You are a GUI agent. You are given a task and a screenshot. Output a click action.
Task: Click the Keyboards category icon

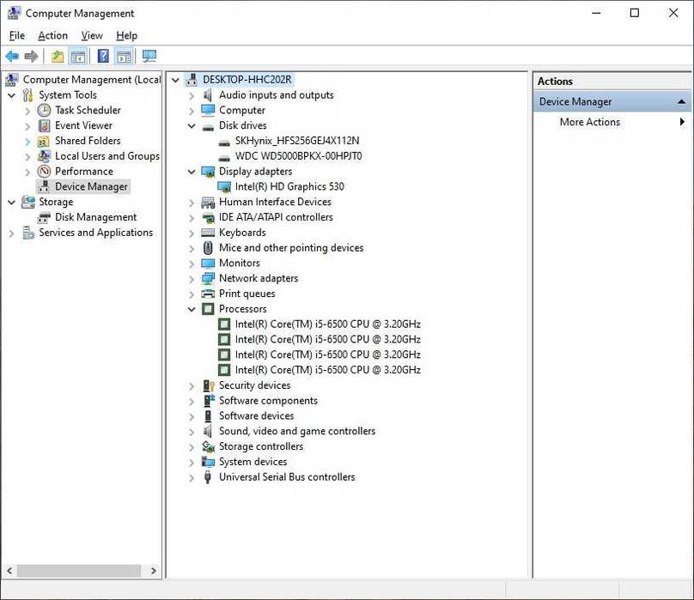click(x=208, y=233)
